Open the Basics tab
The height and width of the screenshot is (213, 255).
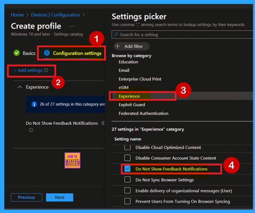[25, 53]
